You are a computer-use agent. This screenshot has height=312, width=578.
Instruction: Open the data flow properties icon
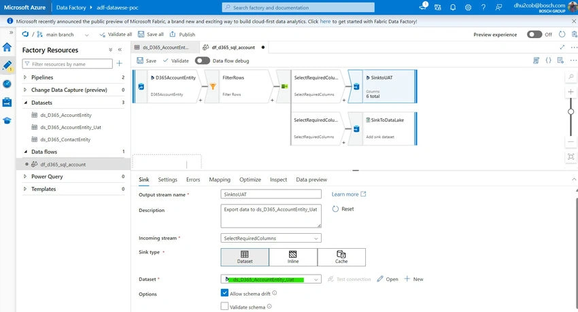coord(560,60)
